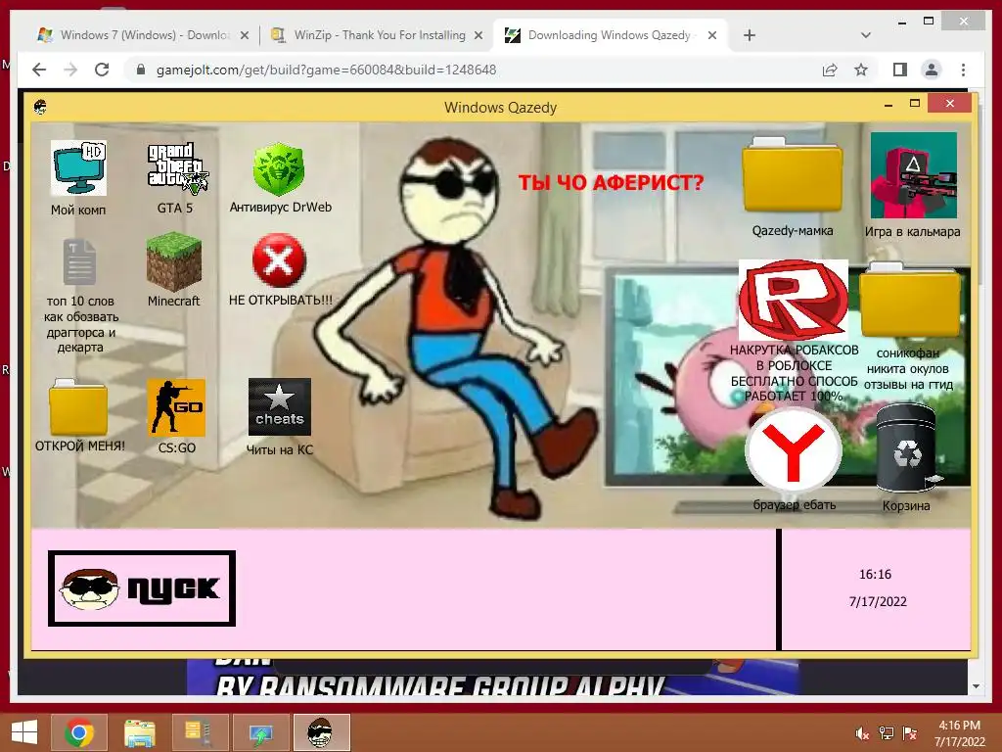Click the 7/17/2022 date in Qazedy taskbar
The image size is (1002, 752).
pyautogui.click(x=878, y=602)
